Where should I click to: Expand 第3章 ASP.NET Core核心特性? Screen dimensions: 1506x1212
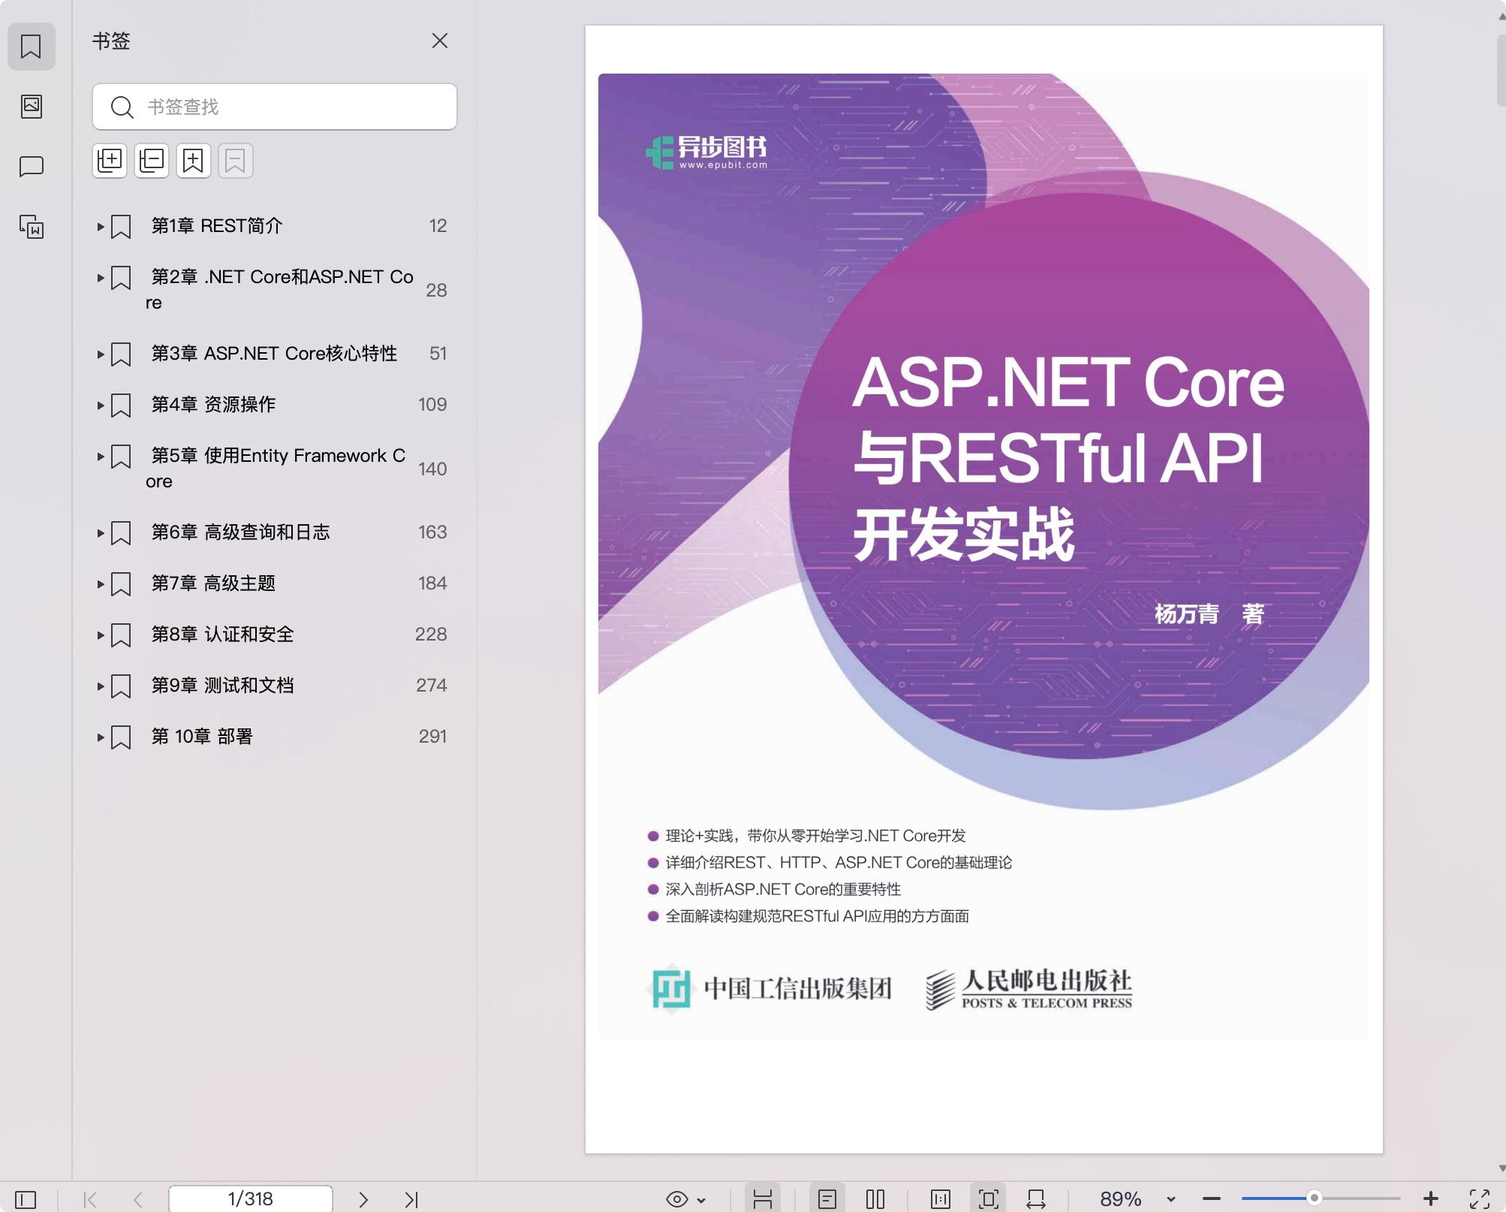[100, 354]
